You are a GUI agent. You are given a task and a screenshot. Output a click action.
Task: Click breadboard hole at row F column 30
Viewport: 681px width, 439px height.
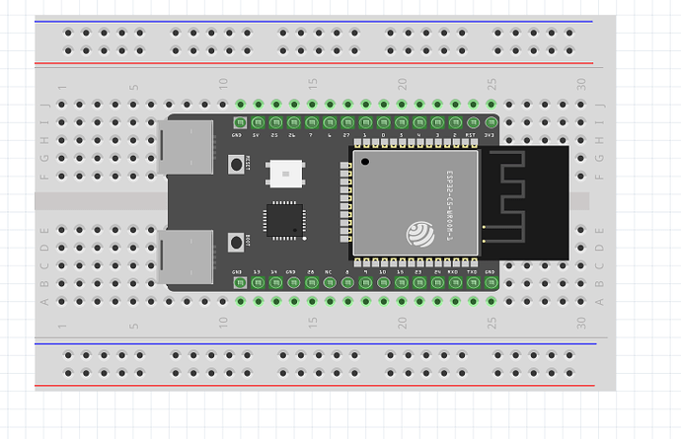click(x=580, y=176)
